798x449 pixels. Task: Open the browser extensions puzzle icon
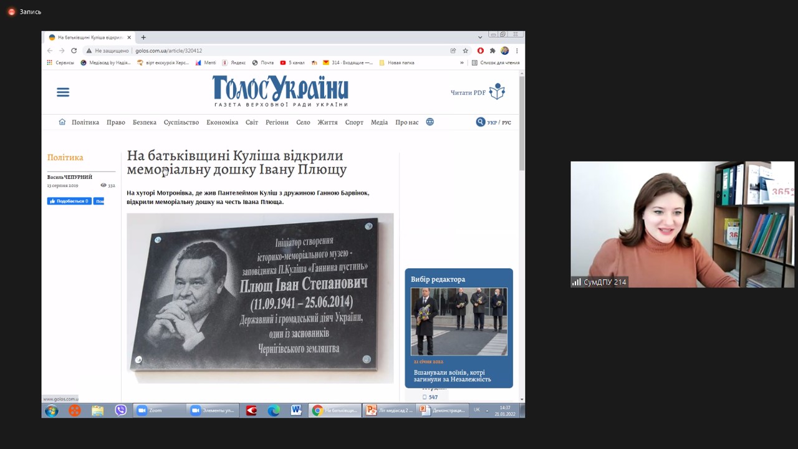(x=493, y=51)
